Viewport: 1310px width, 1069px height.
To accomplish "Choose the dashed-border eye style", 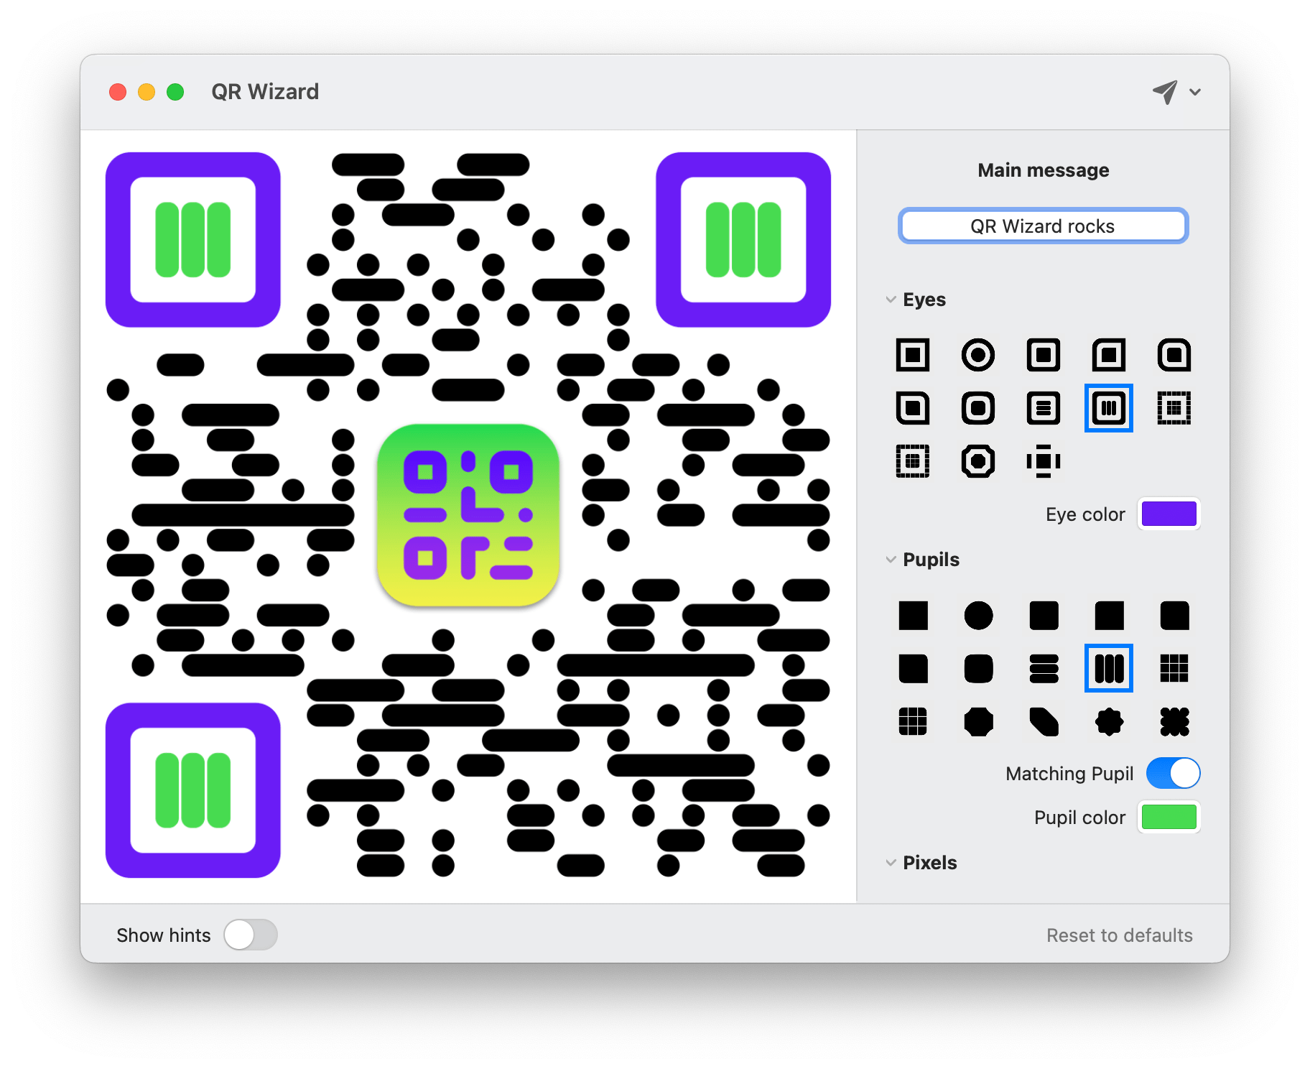I will tap(1174, 408).
